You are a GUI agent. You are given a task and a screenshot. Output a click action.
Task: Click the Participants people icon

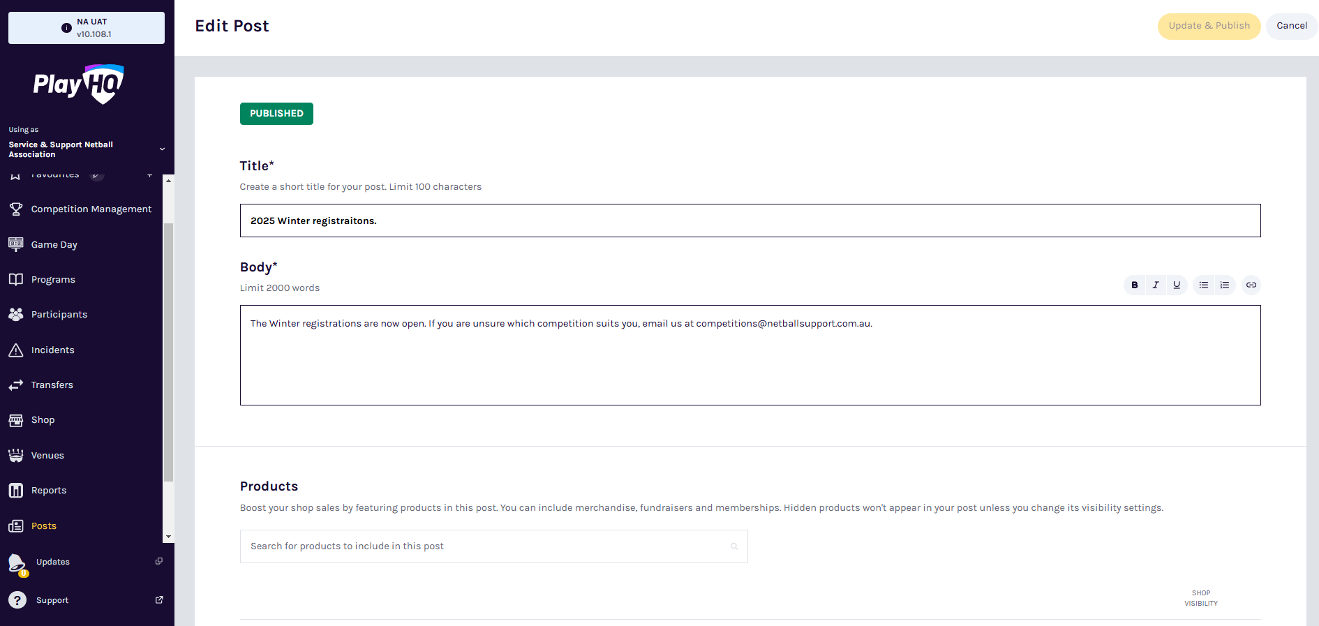tap(16, 315)
